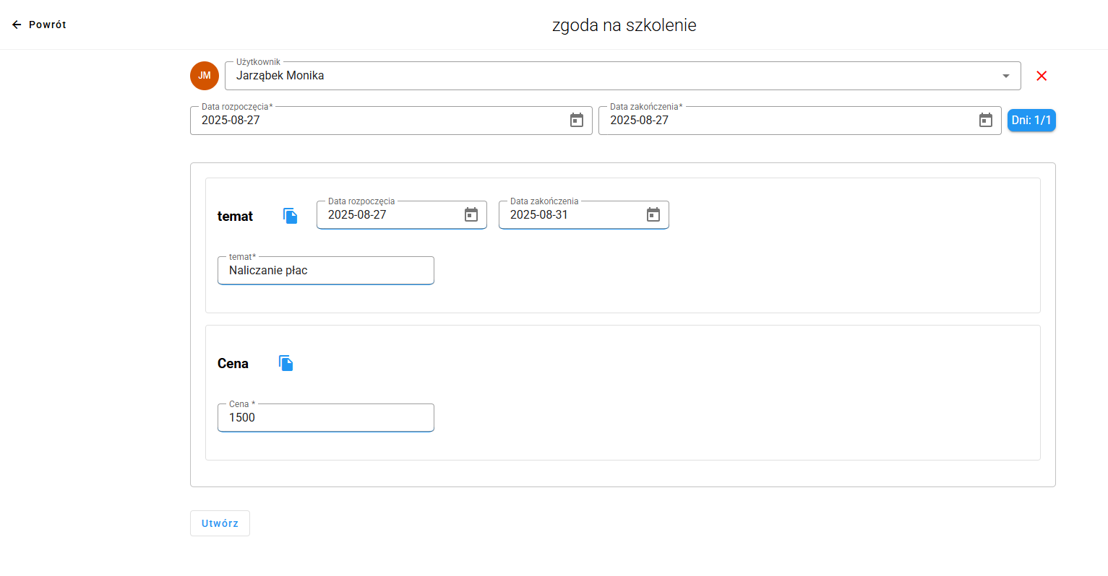Click the JM user avatar
Image resolution: width=1108 pixels, height=576 pixels.
click(x=205, y=76)
